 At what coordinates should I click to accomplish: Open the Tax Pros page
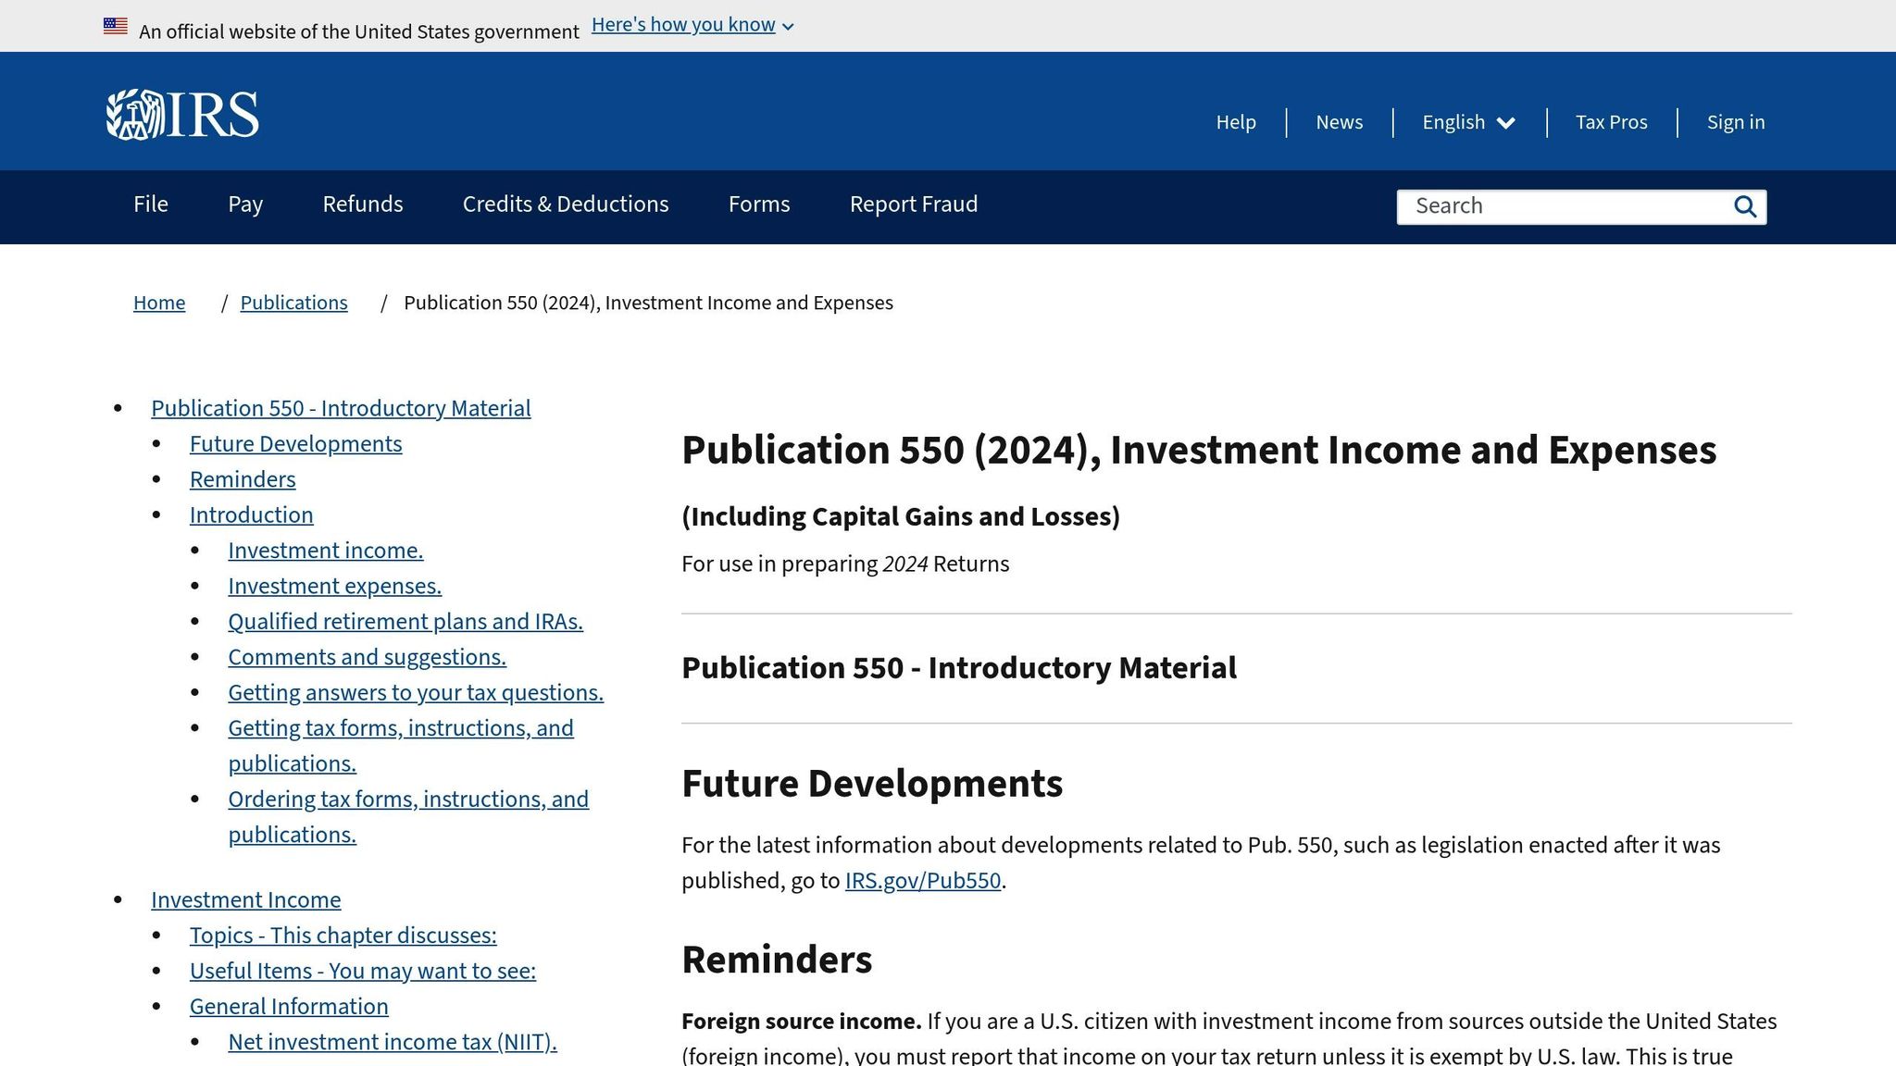tap(1611, 121)
